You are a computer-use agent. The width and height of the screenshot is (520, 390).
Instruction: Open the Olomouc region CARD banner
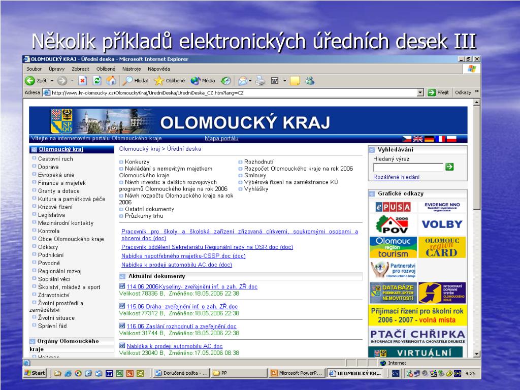(x=442, y=247)
